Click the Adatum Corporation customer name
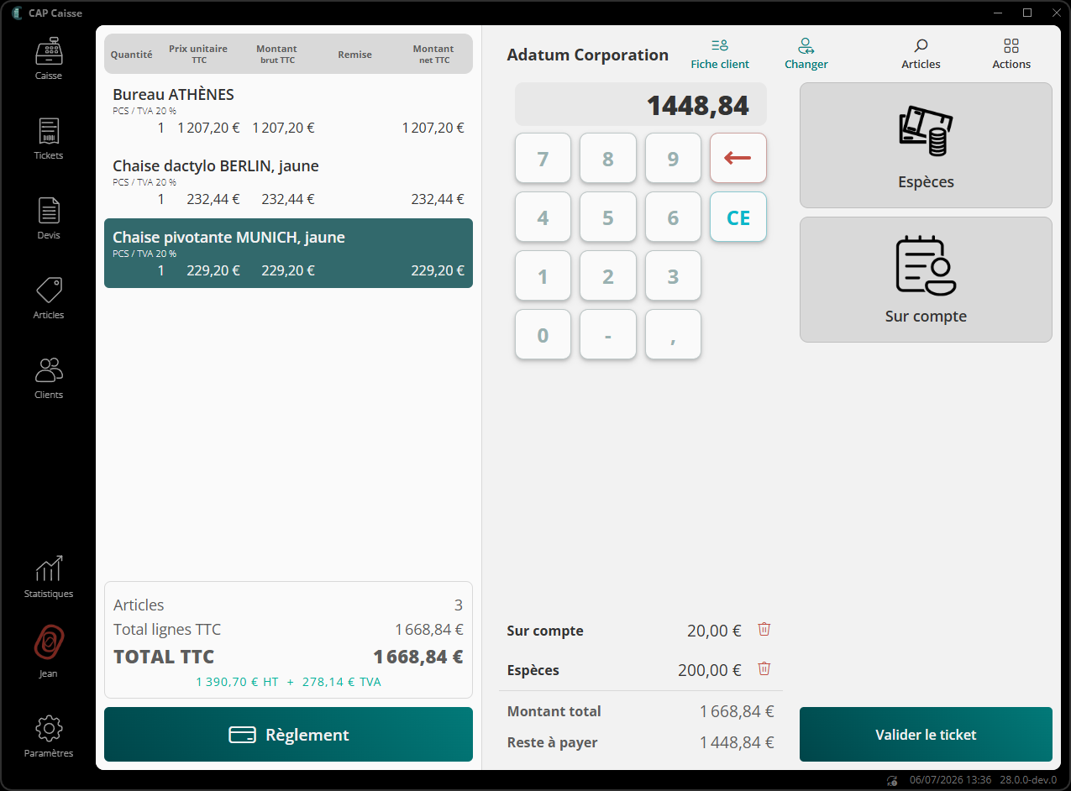 588,55
